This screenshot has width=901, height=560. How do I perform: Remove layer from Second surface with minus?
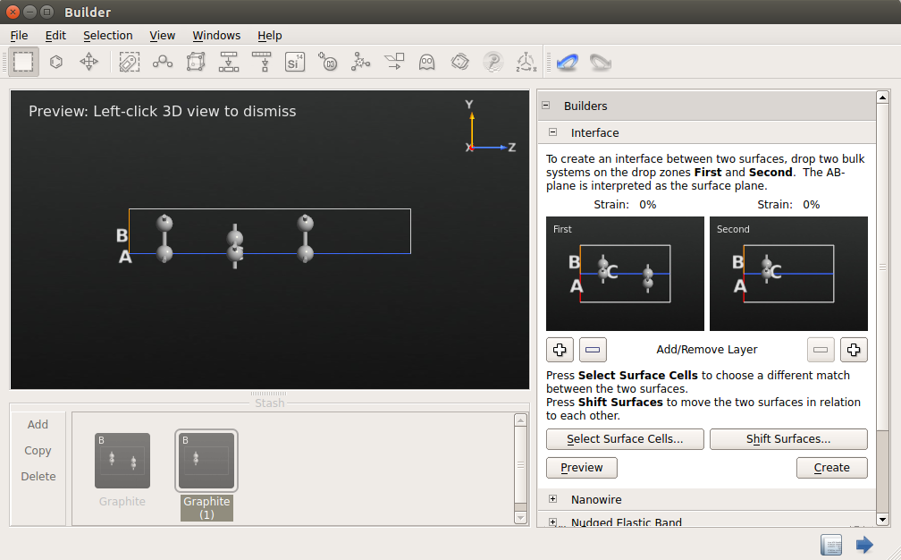[x=821, y=350]
